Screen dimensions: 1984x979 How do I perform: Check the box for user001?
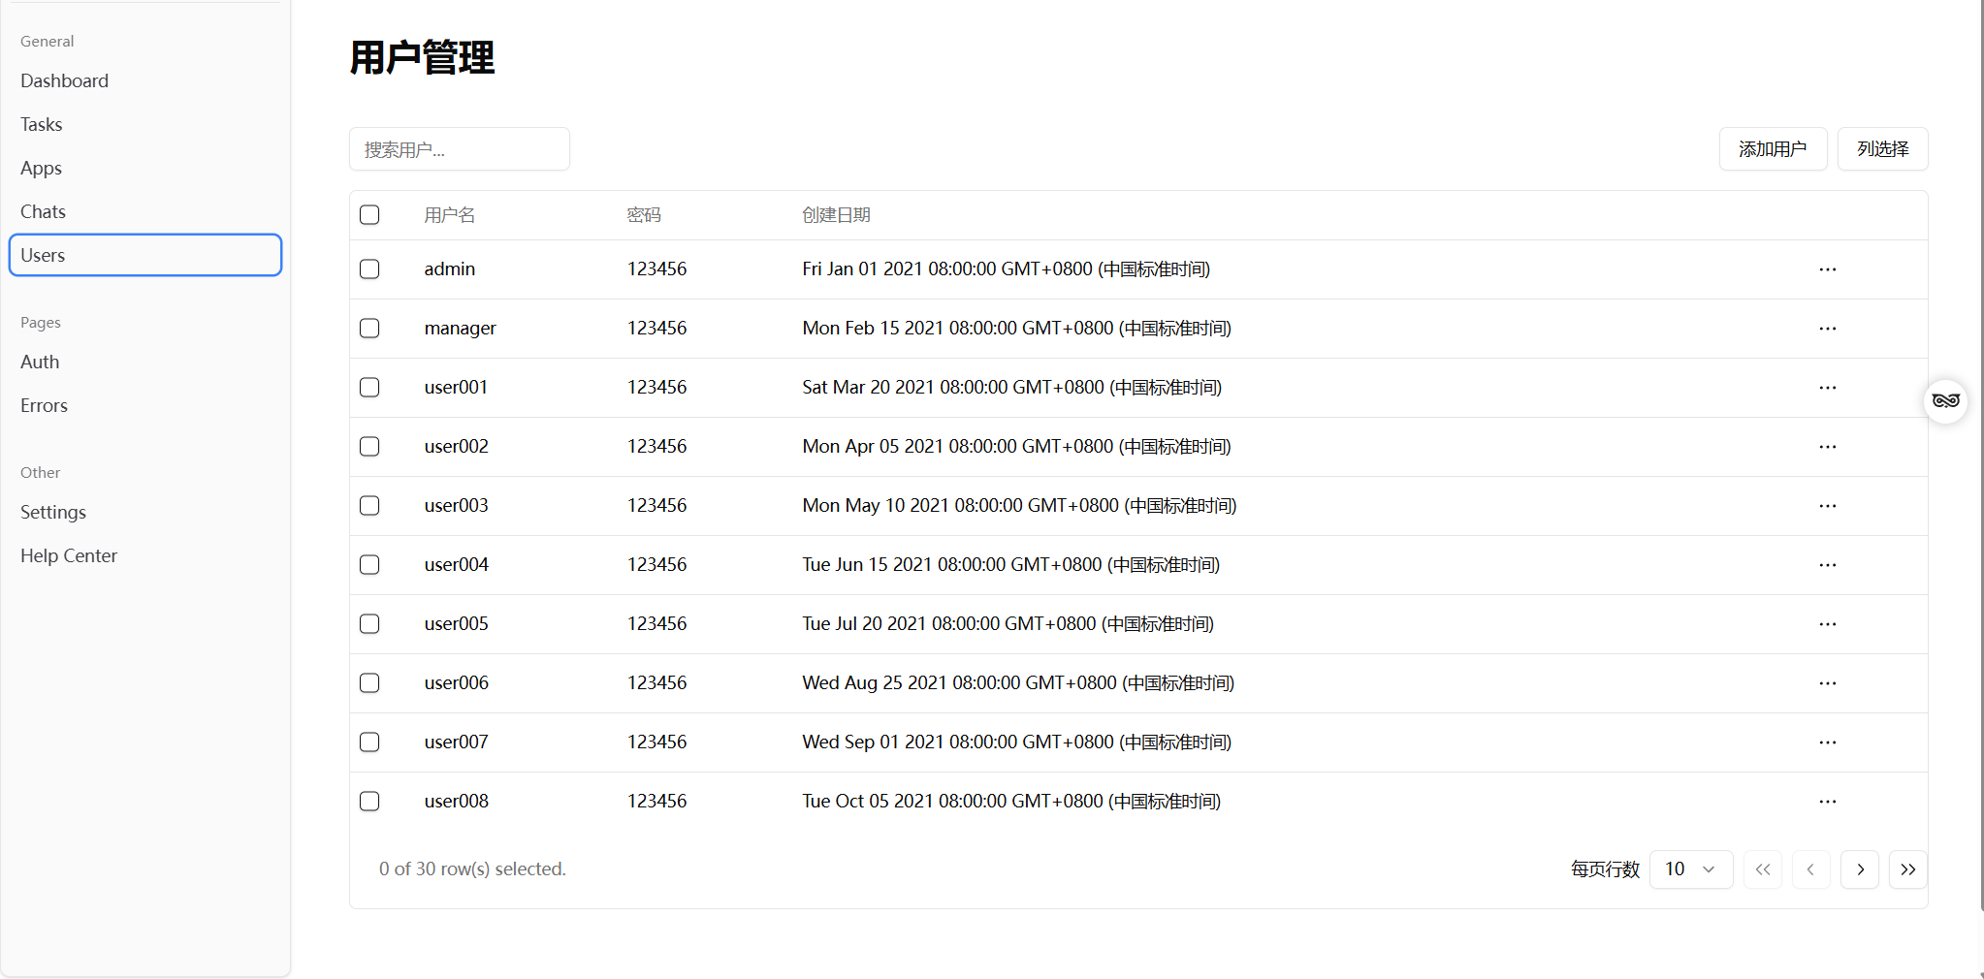pos(369,388)
